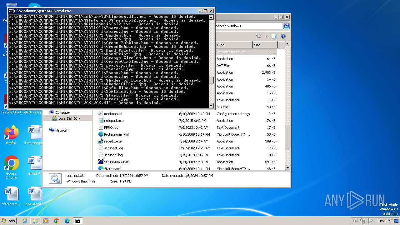400x225 pixels.
Task: Open the Windows Media Player taskbar icon
Action: point(46,221)
